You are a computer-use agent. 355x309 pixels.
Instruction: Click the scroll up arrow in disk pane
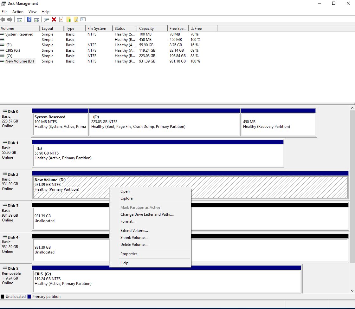point(352,108)
